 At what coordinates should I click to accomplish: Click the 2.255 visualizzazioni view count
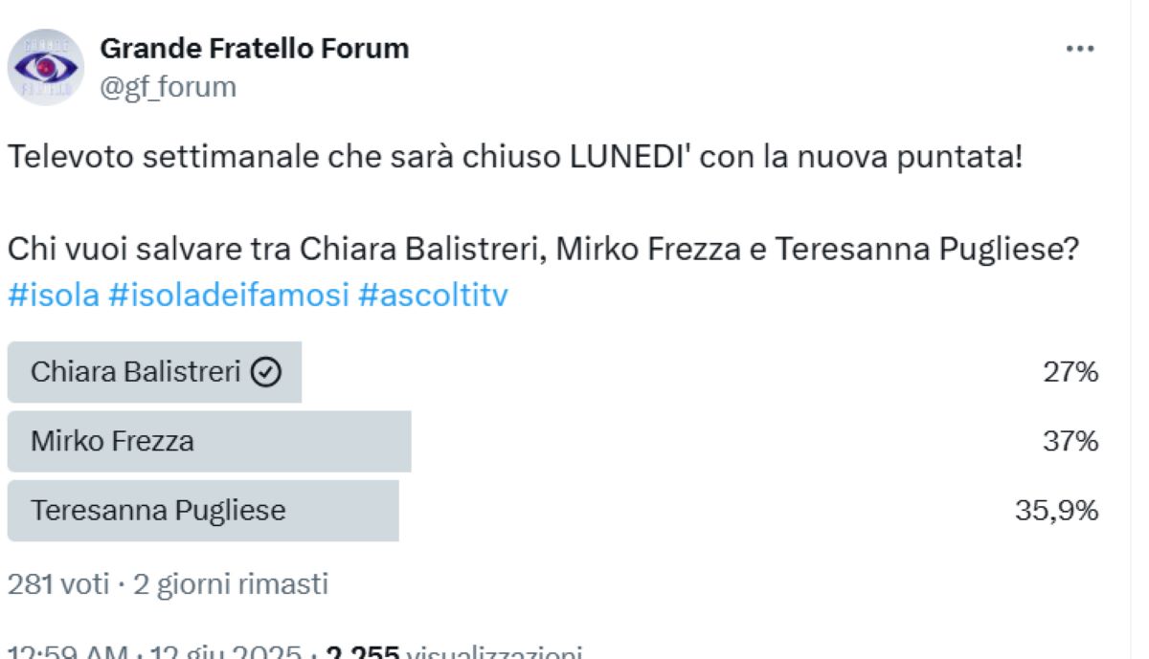point(454,651)
